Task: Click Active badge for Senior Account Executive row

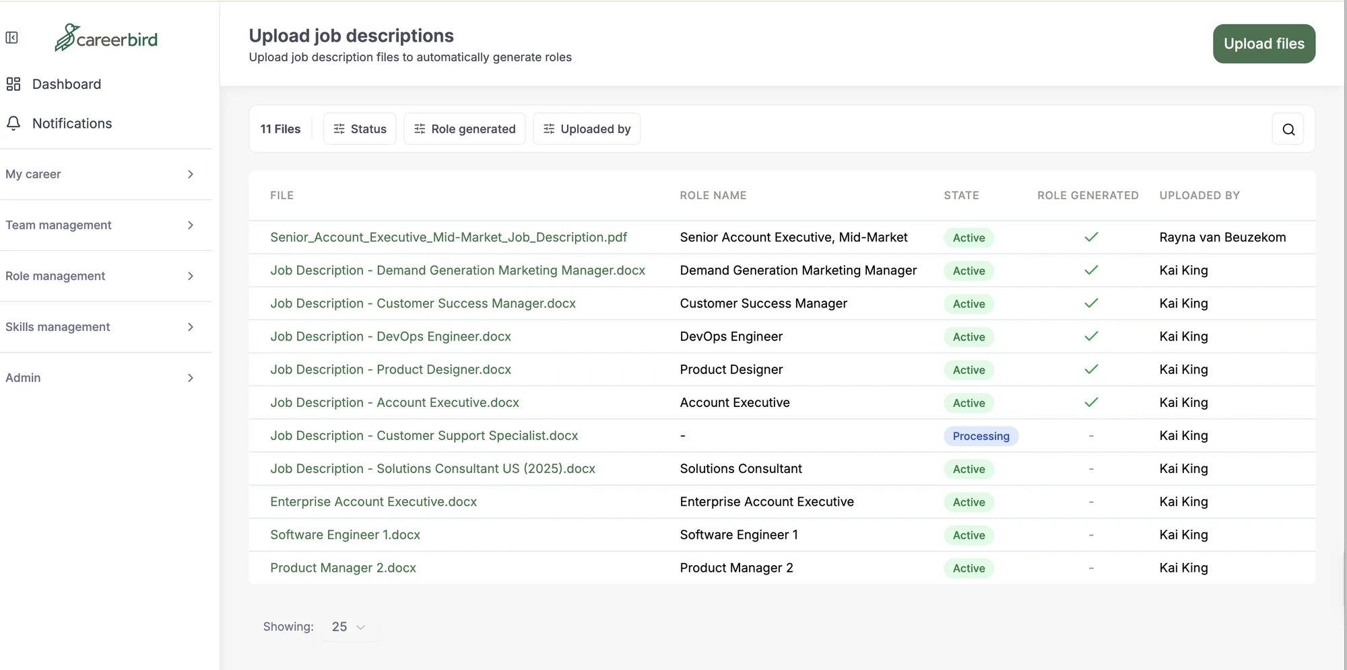Action: tap(968, 237)
